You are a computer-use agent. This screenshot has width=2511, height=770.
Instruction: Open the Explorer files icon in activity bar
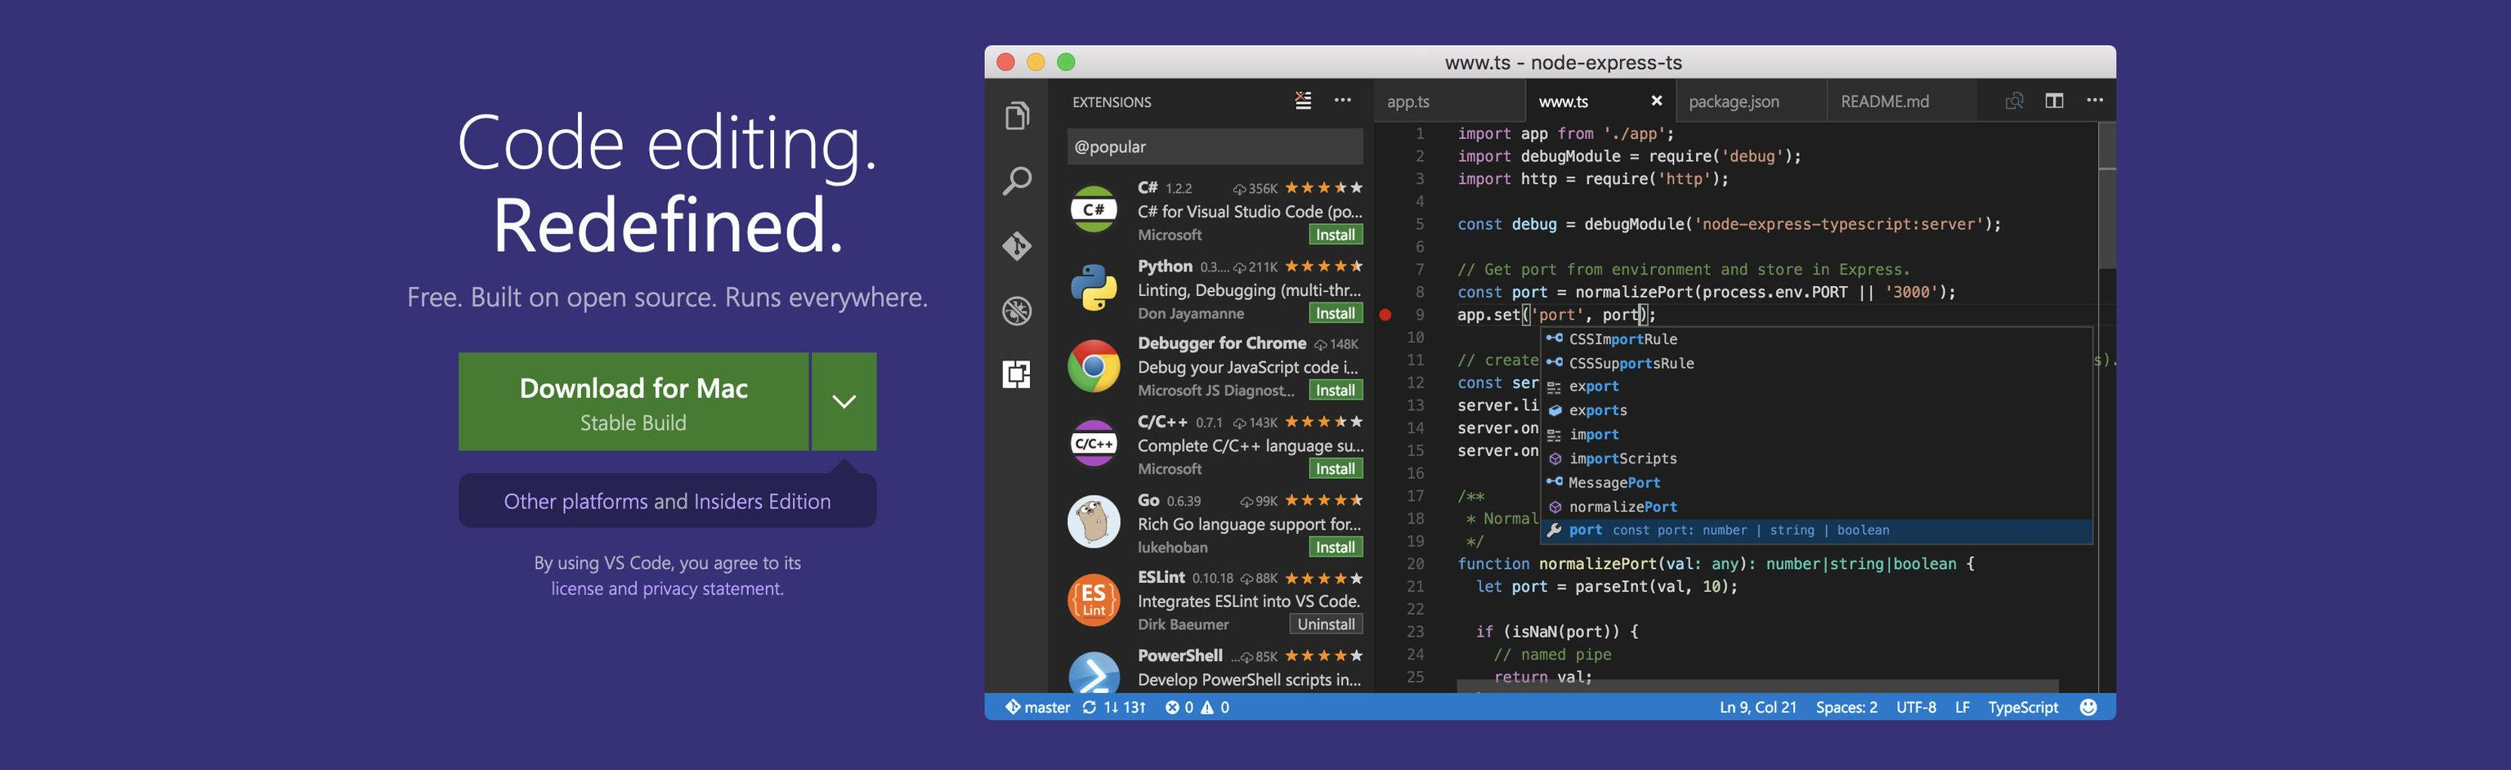tap(1017, 116)
